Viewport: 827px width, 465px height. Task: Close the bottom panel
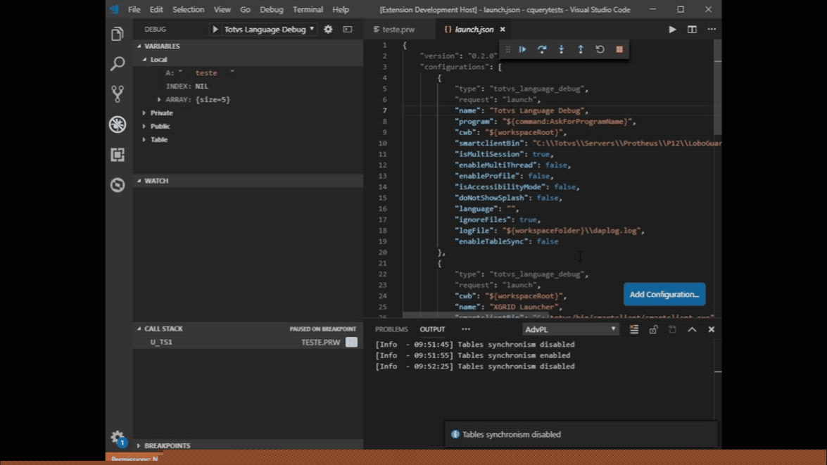click(712, 329)
